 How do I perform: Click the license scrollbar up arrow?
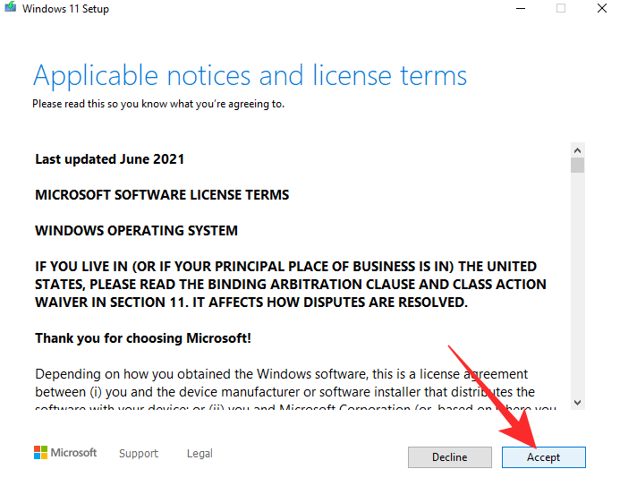(x=577, y=150)
